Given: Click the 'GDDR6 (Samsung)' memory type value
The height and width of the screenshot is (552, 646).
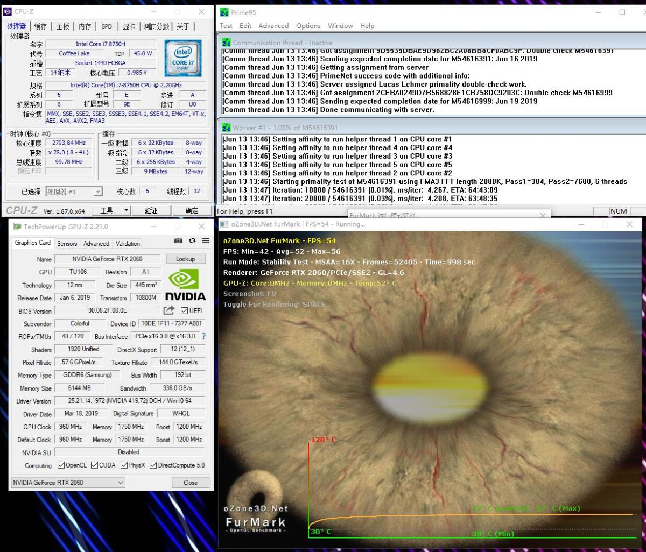Looking at the screenshot, I should point(87,375).
